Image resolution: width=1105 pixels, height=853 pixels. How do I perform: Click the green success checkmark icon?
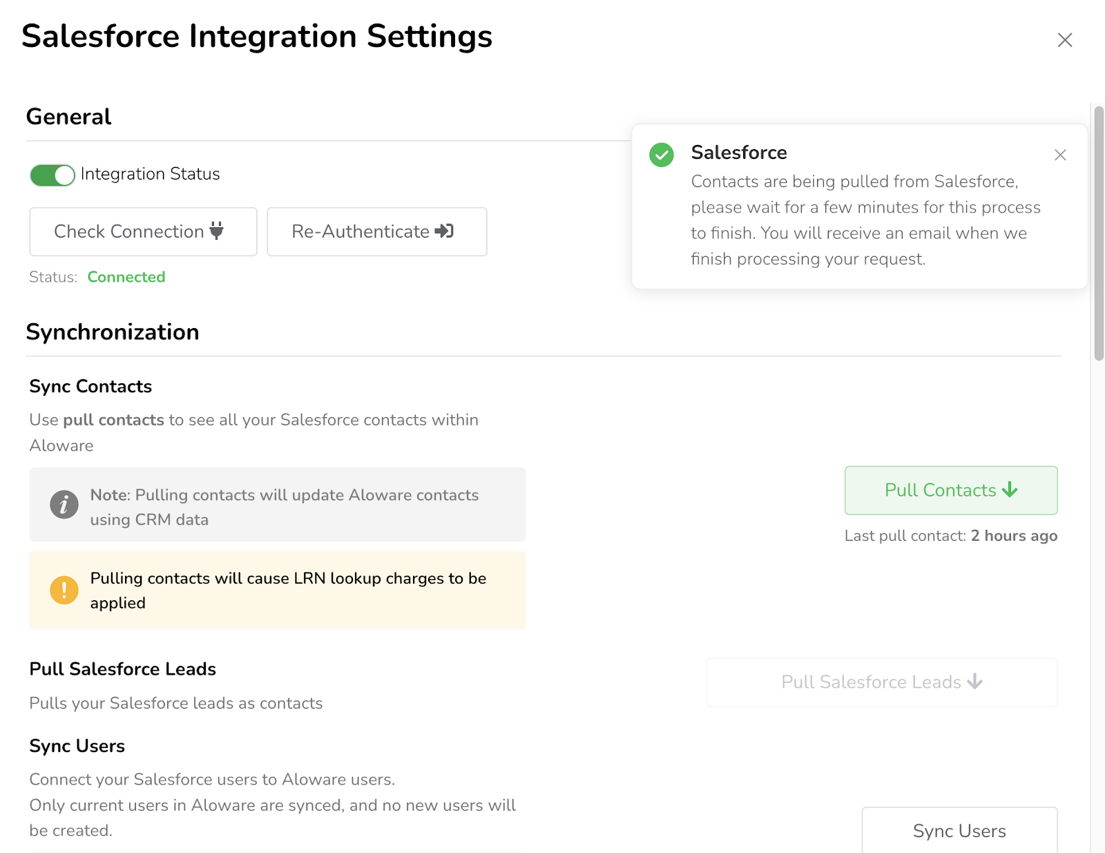coord(662,155)
